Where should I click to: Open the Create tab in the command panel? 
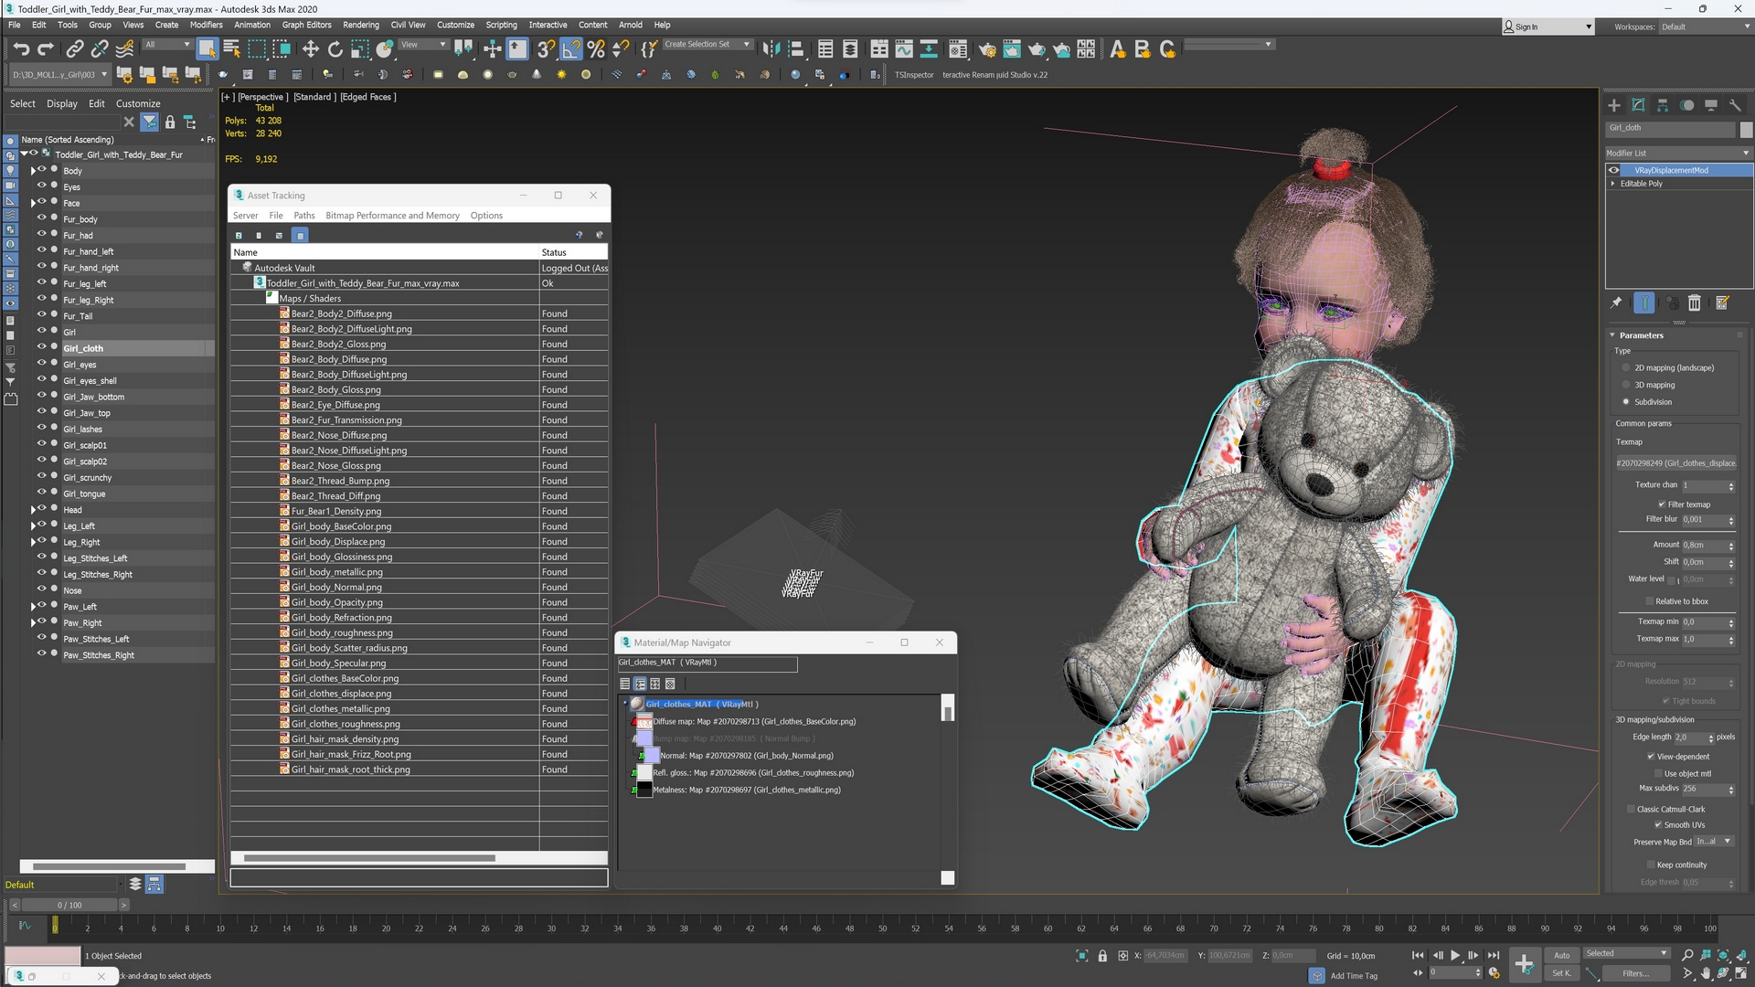click(1614, 105)
